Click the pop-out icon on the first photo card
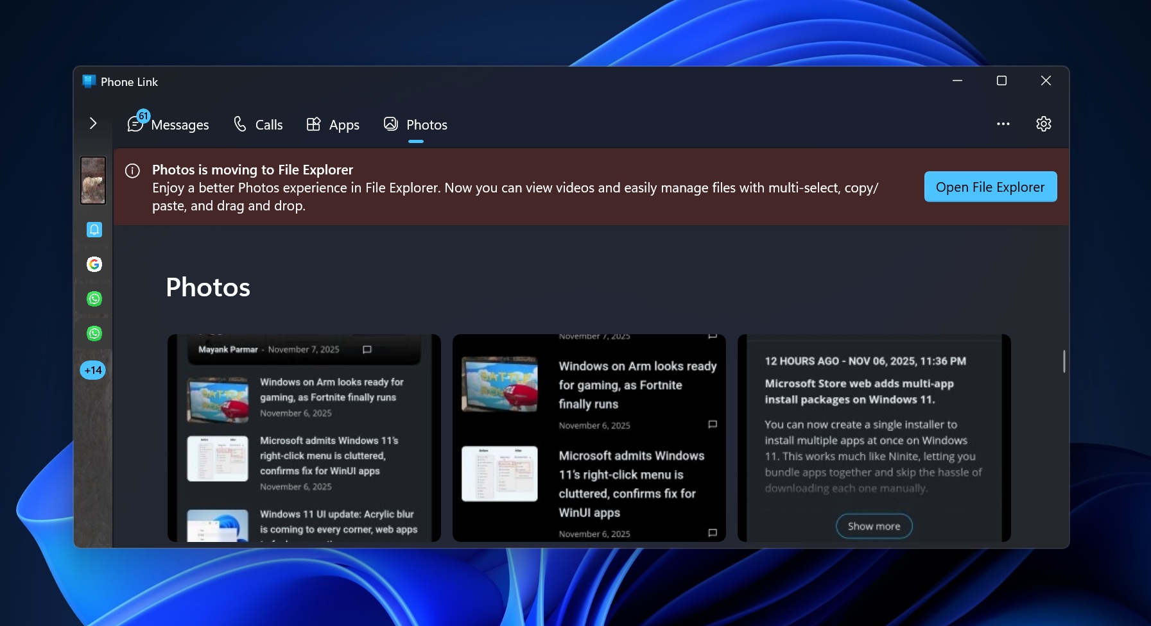This screenshot has height=626, width=1151. click(x=367, y=350)
